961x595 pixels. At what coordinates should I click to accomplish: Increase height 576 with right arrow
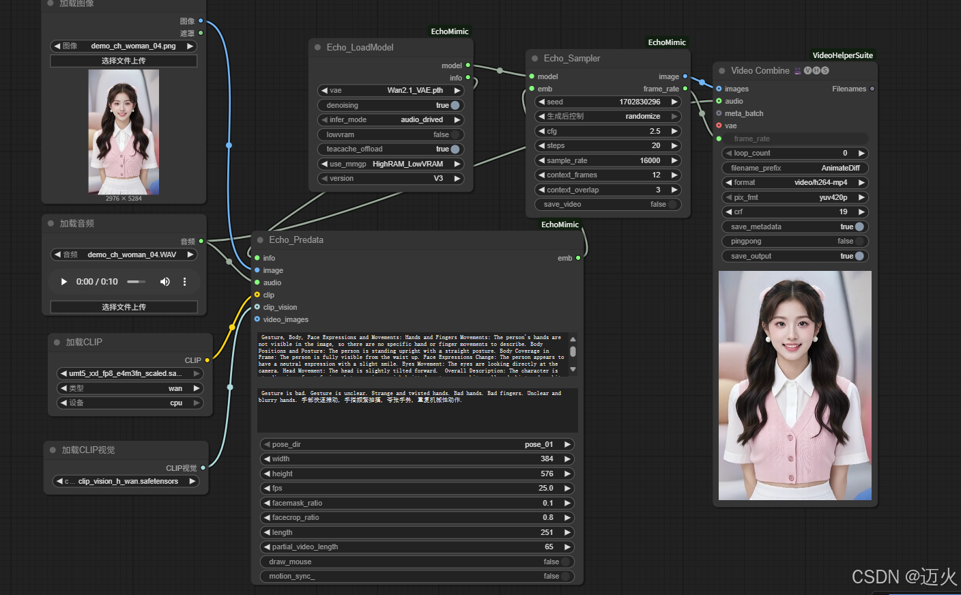[567, 474]
